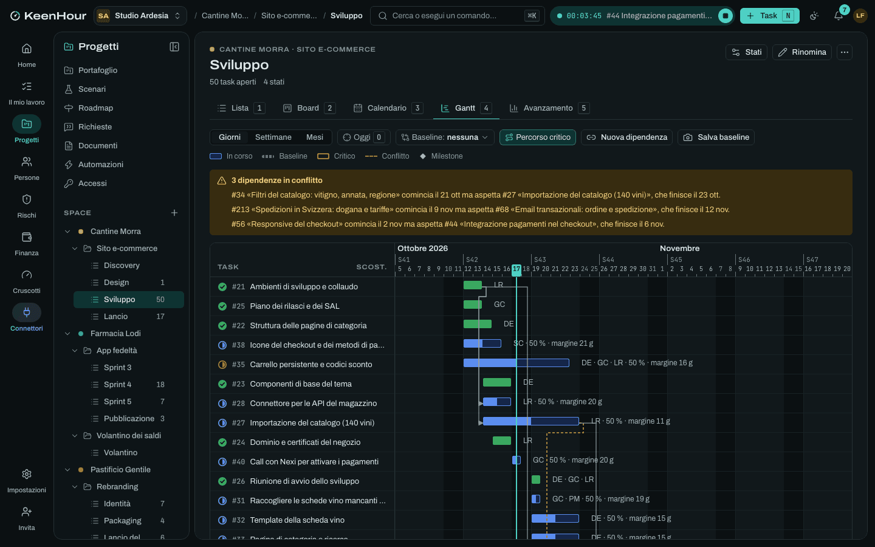This screenshot has height=547, width=875.
Task: Toggle status circle for task #38 Icone del checkout
Action: (x=222, y=345)
